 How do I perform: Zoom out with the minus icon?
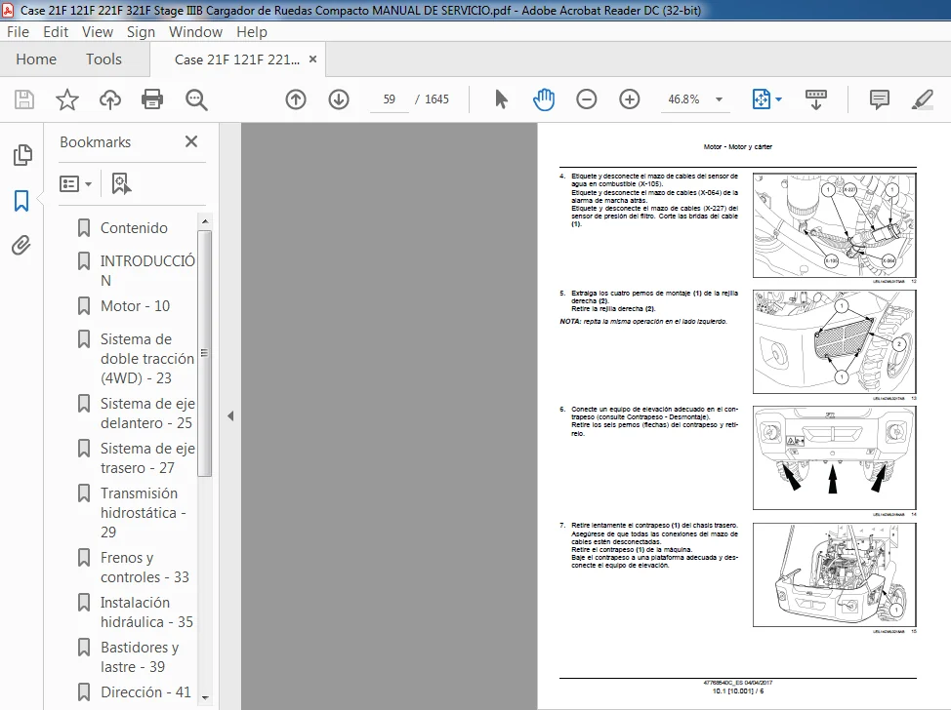[x=586, y=99]
